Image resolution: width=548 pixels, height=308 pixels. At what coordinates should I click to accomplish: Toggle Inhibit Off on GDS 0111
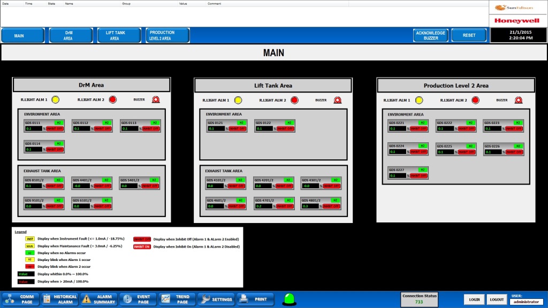[55, 129]
